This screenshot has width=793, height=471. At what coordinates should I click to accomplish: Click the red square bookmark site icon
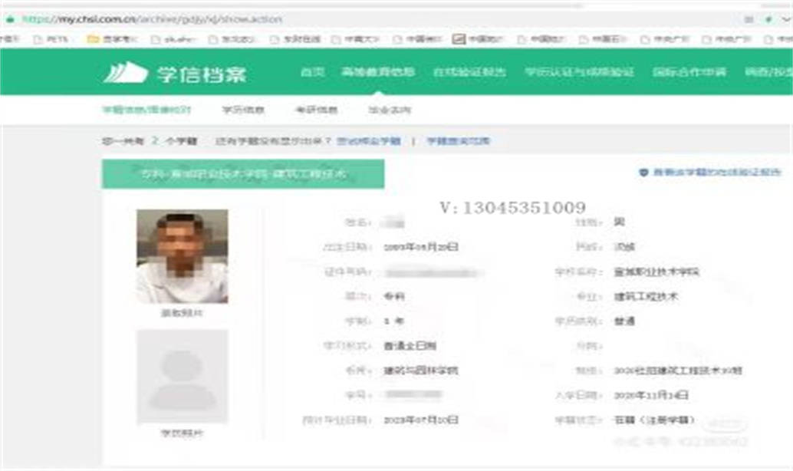click(x=459, y=37)
